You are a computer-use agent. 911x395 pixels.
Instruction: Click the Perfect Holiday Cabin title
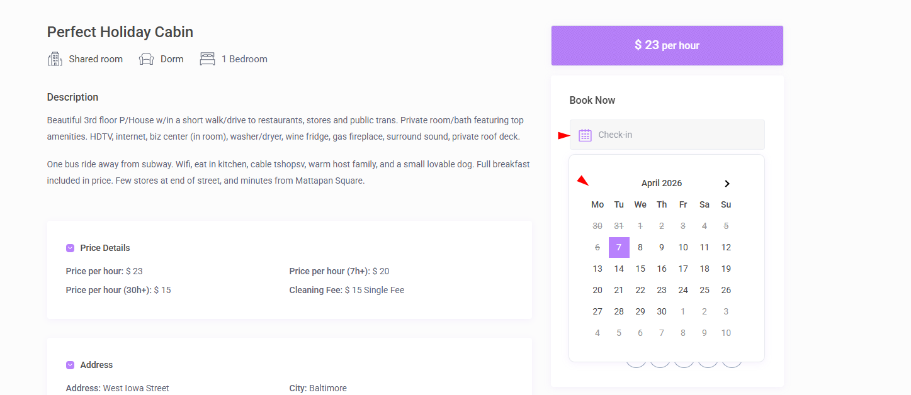point(120,32)
